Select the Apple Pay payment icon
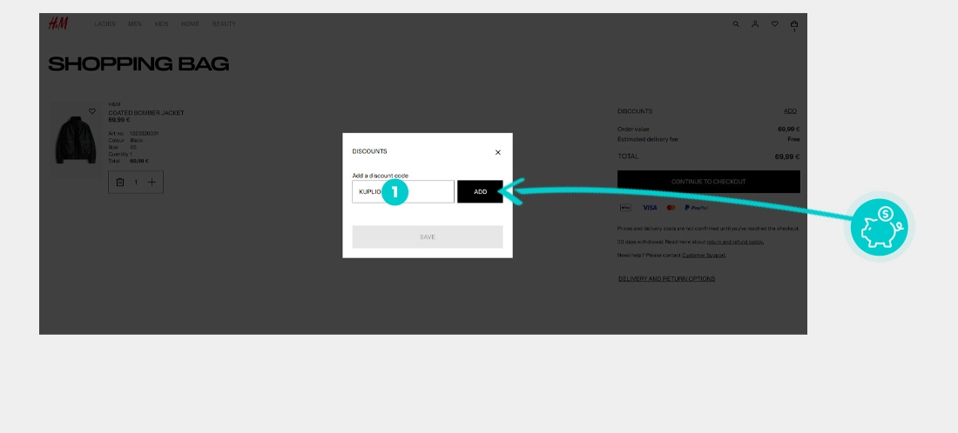958x433 pixels. [625, 208]
